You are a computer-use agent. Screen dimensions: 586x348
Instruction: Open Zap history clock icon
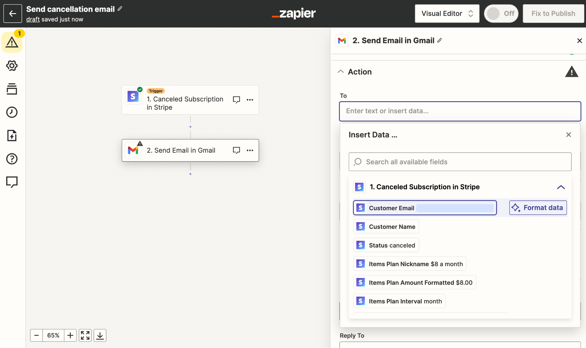click(12, 112)
